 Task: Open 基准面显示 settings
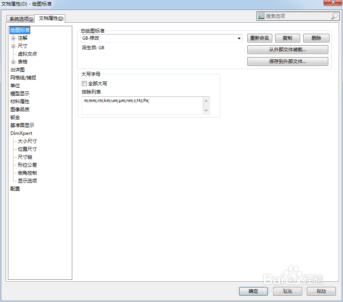(22, 125)
